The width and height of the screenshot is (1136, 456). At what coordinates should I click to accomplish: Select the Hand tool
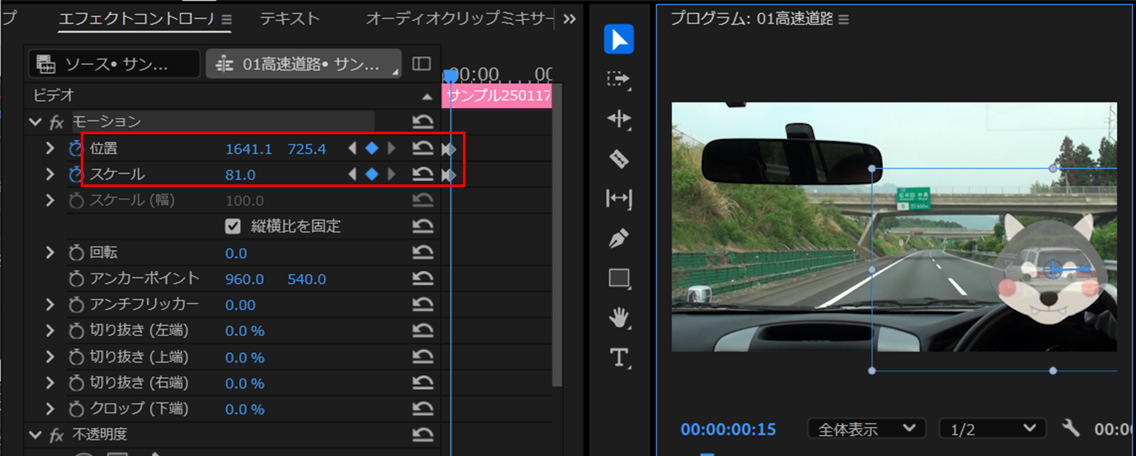(x=618, y=317)
